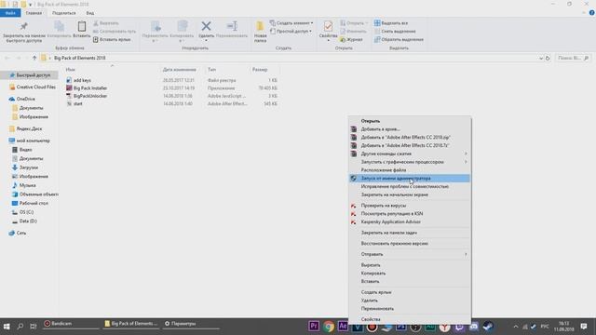Click the search field in Explorer
This screenshot has width=596, height=335.
click(573, 58)
